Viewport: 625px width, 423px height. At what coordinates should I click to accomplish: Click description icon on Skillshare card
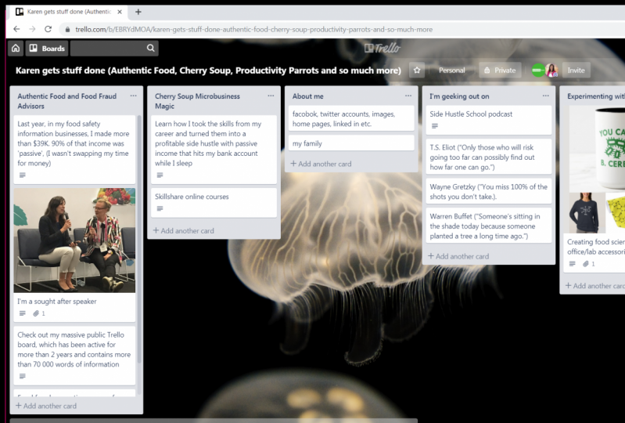coord(160,208)
